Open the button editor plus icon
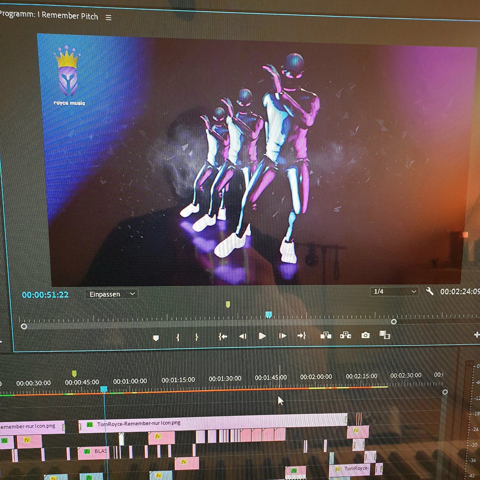Image resolution: width=480 pixels, height=480 pixels. point(477,335)
